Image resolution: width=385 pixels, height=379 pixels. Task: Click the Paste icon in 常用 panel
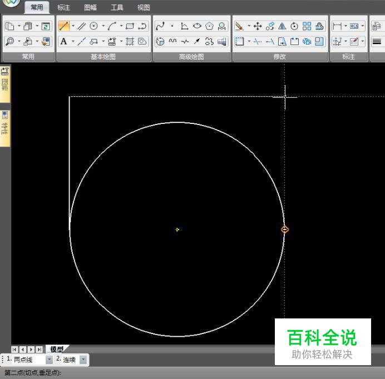27,26
